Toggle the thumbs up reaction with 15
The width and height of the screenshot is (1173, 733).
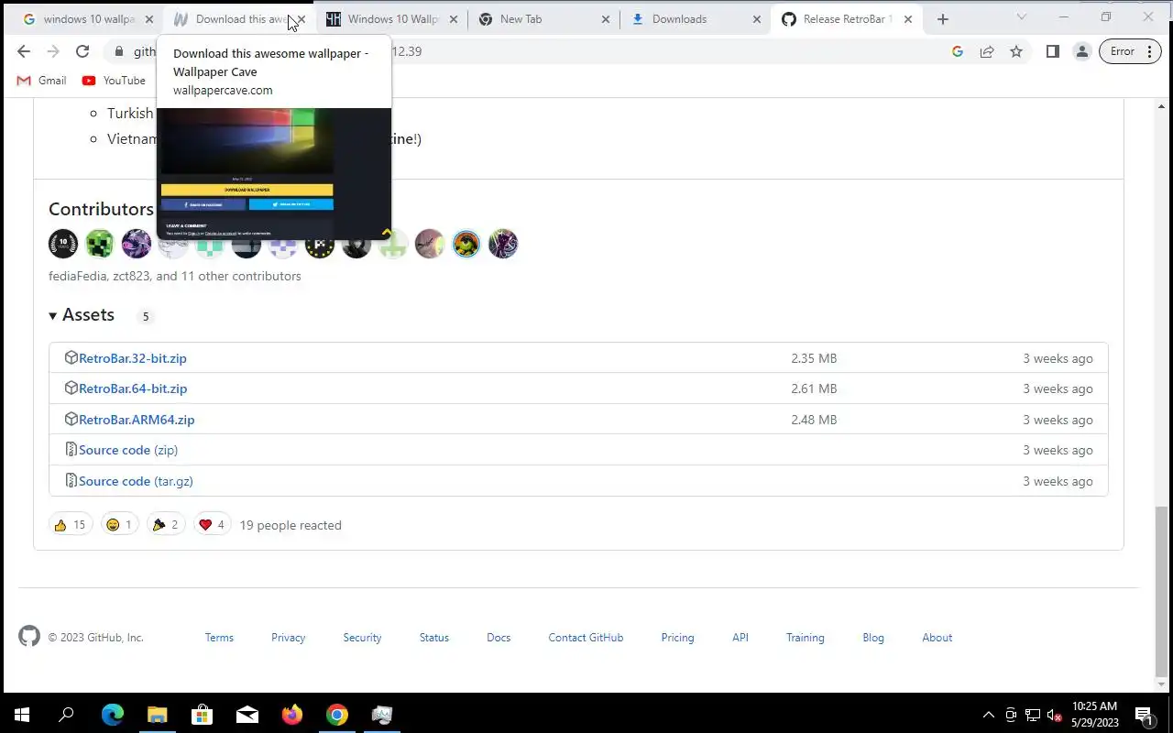[x=71, y=525]
